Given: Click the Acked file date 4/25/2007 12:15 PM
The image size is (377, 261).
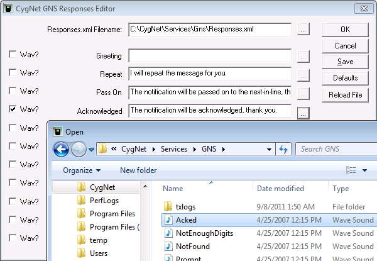Looking at the screenshot, I should click(289, 220).
